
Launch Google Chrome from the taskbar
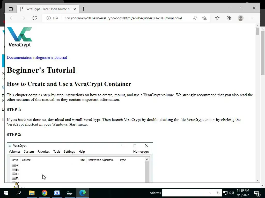click(x=45, y=193)
